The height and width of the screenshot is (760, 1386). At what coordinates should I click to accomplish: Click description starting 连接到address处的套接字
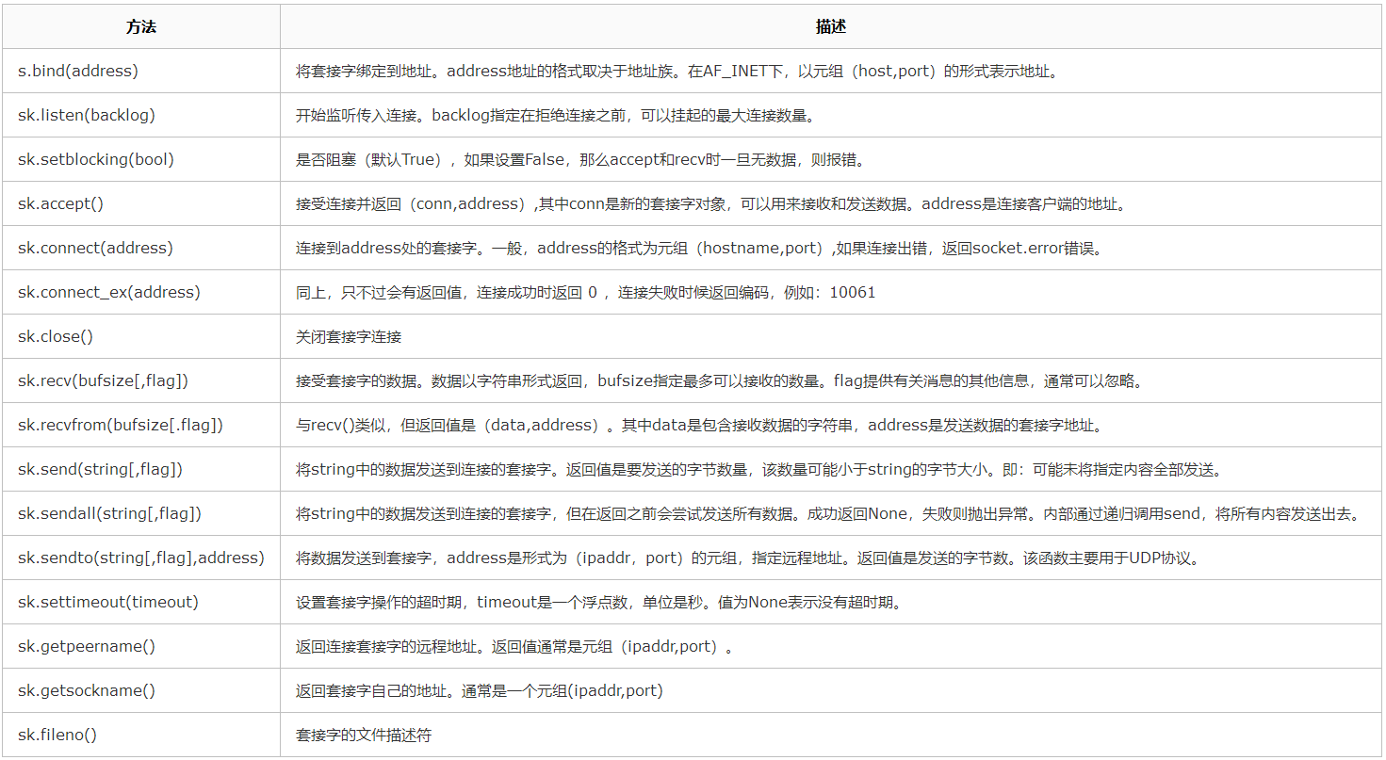pyautogui.click(x=831, y=248)
